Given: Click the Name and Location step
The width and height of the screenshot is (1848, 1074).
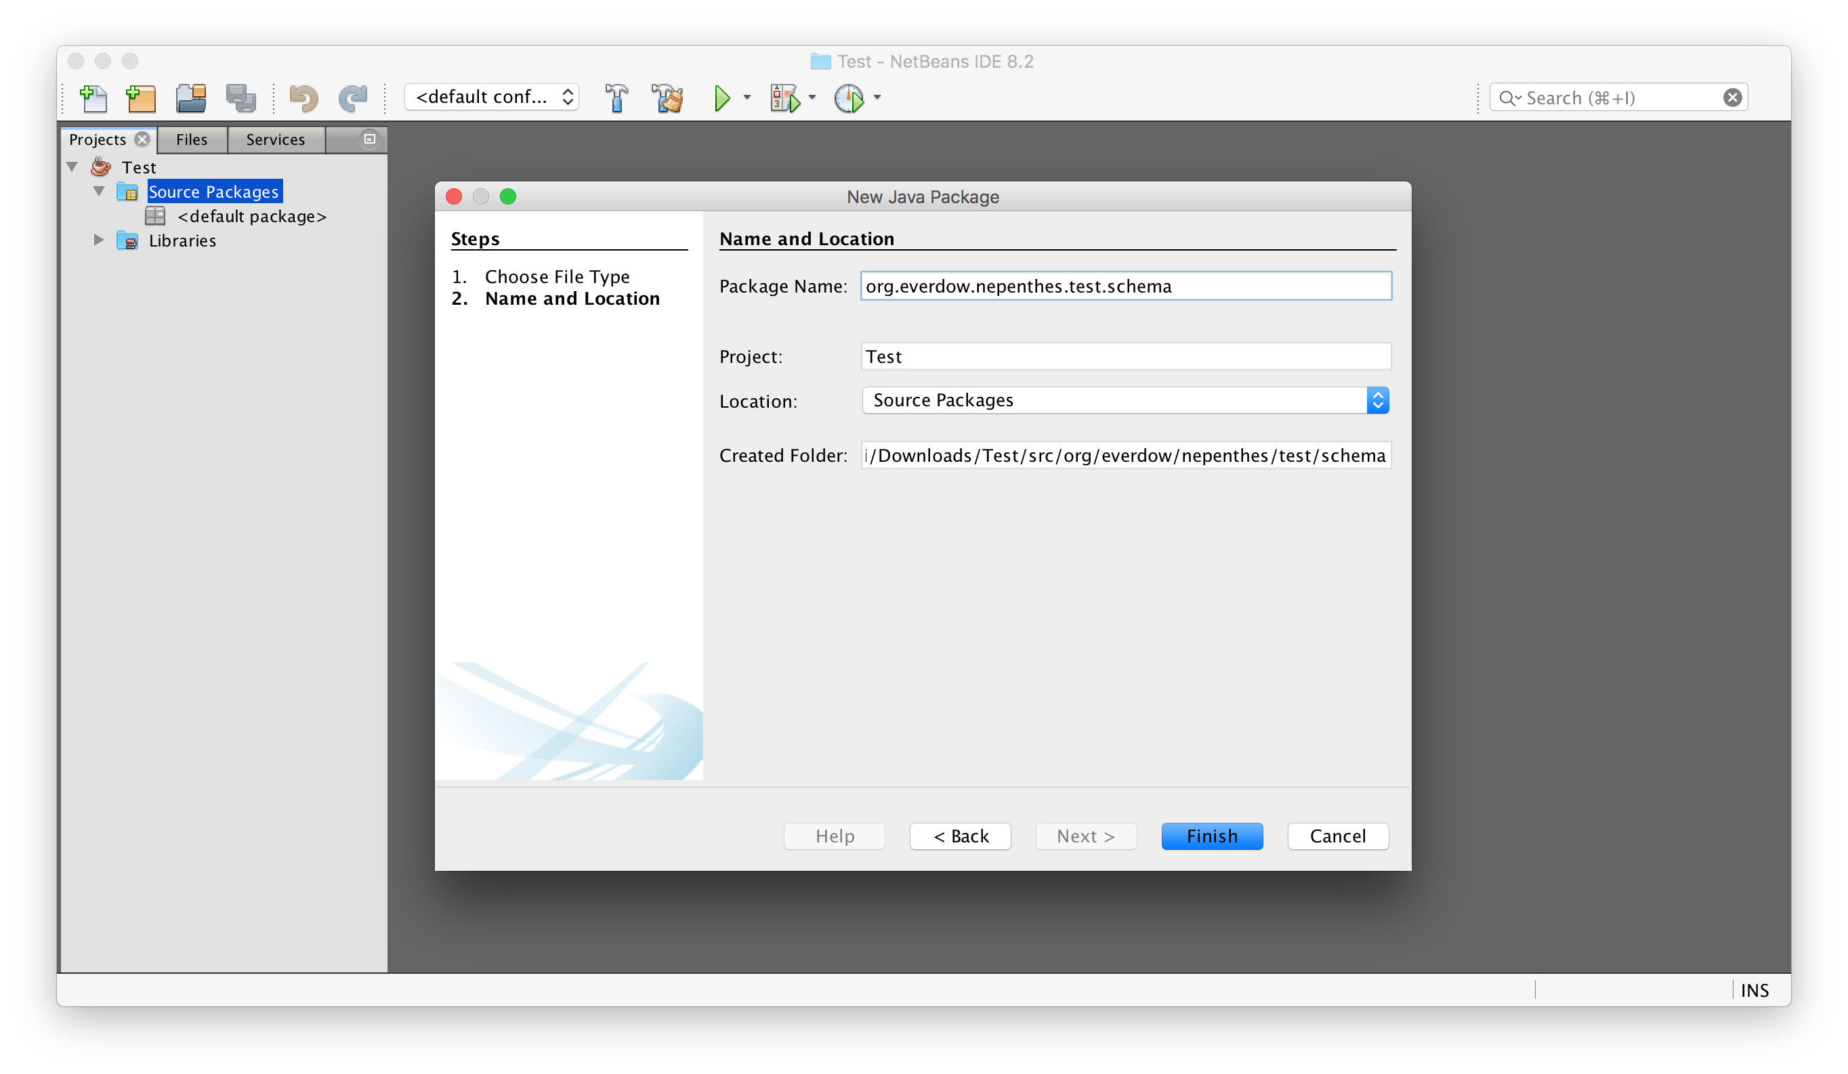Looking at the screenshot, I should (x=572, y=299).
